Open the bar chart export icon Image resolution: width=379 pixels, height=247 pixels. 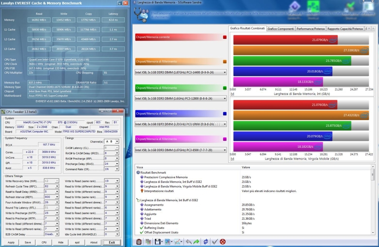click(x=167, y=241)
